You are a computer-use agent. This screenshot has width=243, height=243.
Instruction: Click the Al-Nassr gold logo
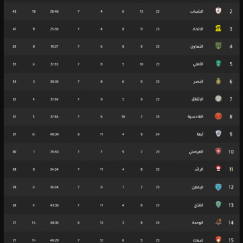(218, 81)
